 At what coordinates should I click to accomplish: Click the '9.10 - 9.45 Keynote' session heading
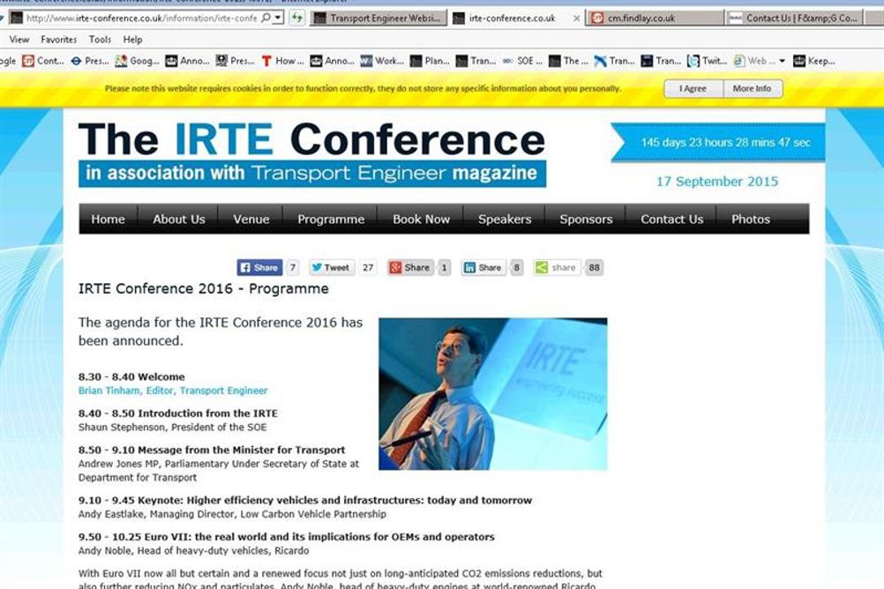pyautogui.click(x=305, y=501)
